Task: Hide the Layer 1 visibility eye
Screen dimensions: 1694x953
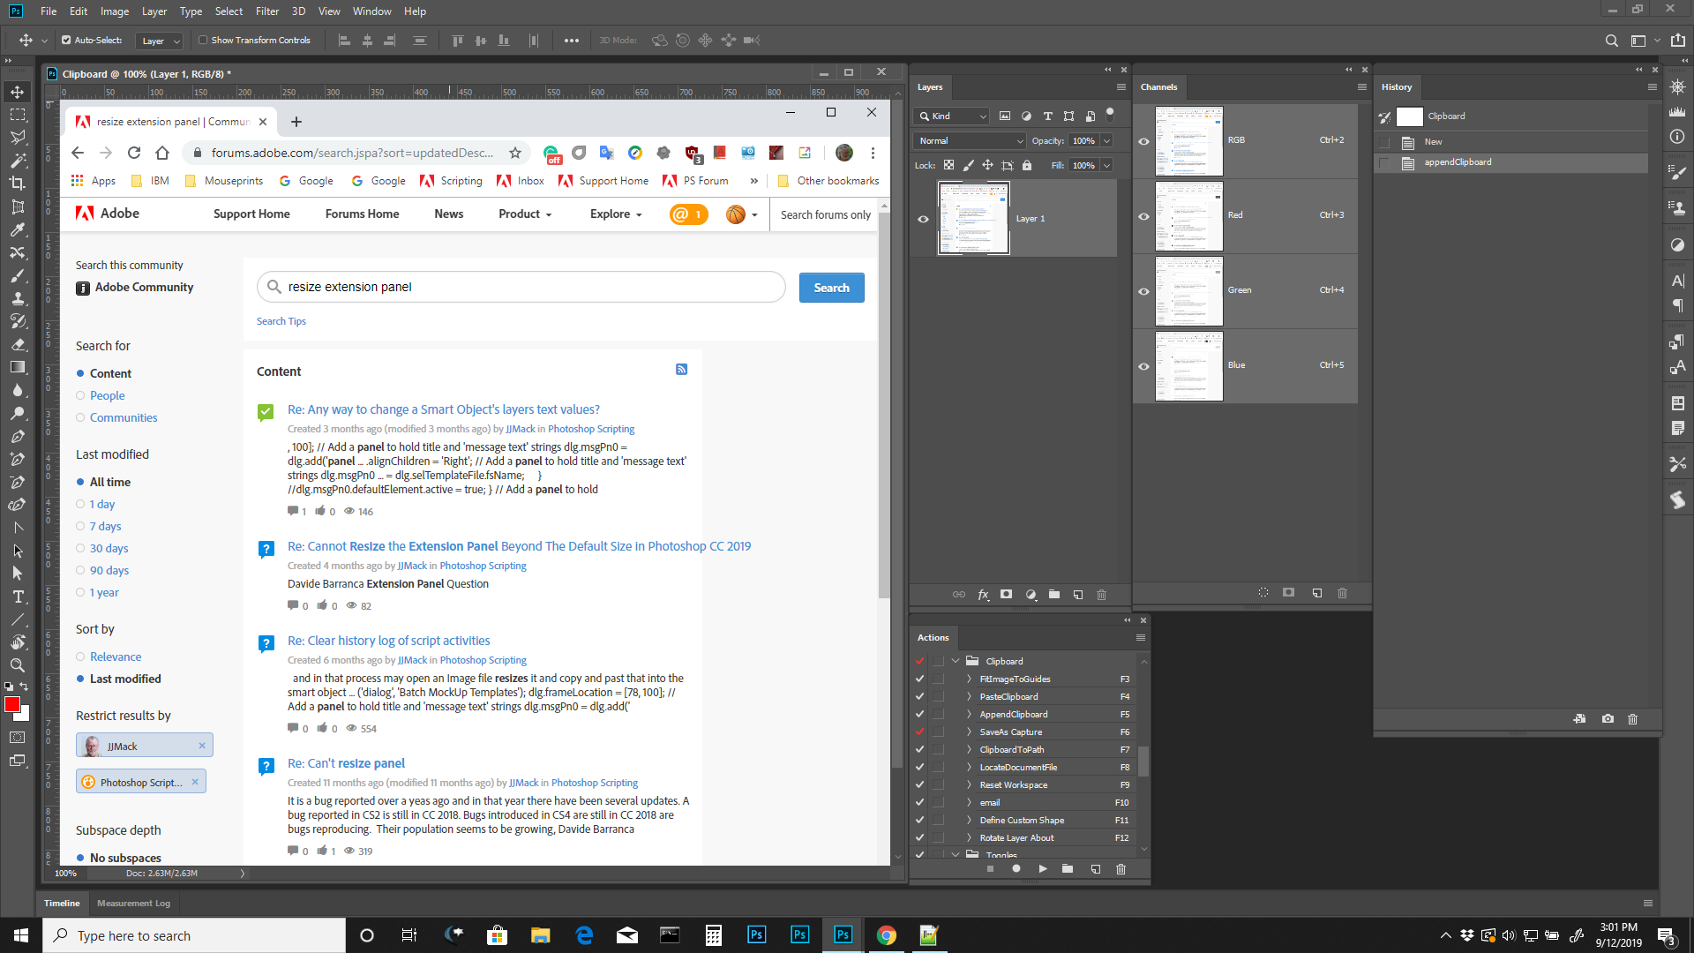Action: click(923, 218)
